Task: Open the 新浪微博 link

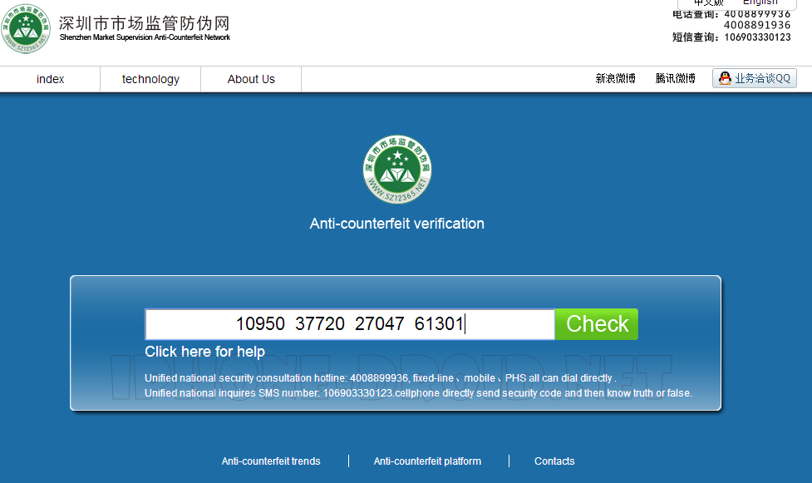Action: click(615, 79)
